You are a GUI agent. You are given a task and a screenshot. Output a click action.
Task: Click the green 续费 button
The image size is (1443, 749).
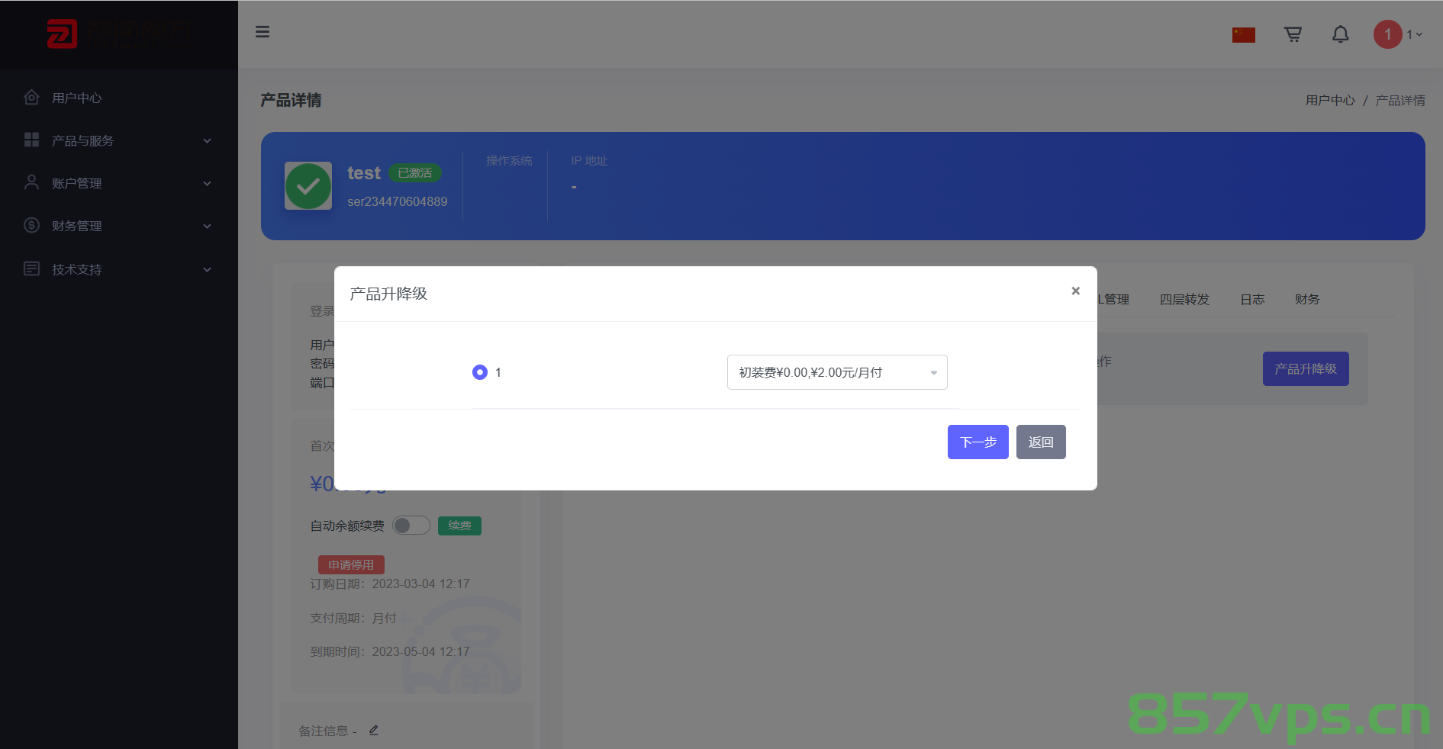[x=459, y=526]
